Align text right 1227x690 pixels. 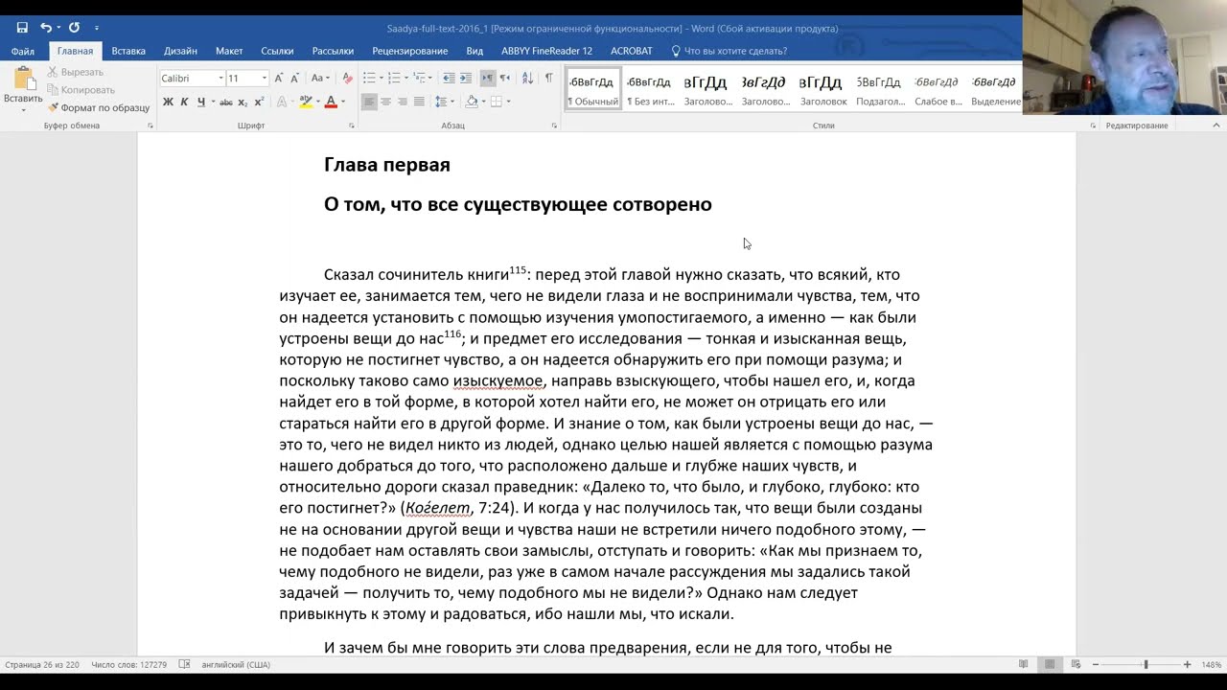403,102
